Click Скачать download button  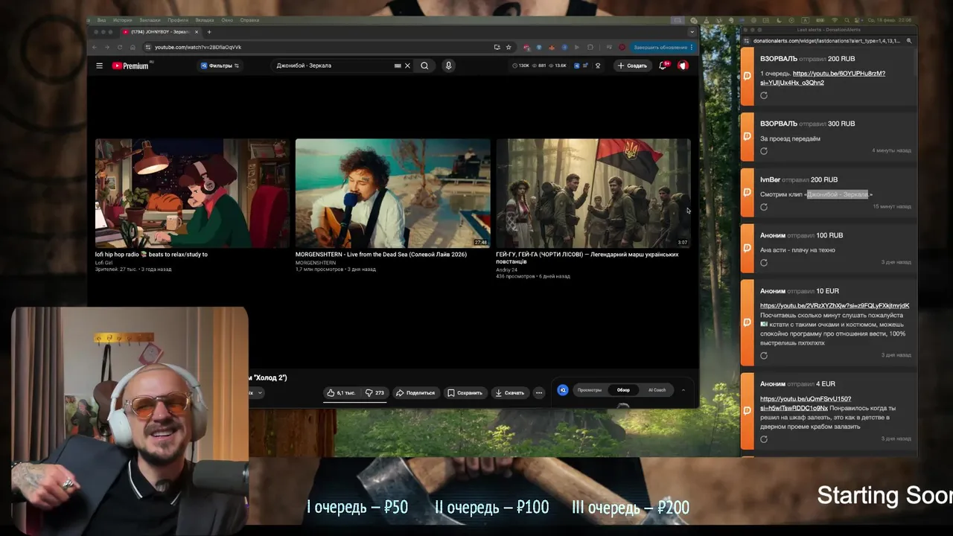pos(510,392)
